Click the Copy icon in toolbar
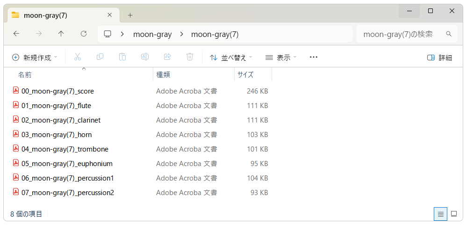Screen dimensions: 466x225 tap(100, 57)
